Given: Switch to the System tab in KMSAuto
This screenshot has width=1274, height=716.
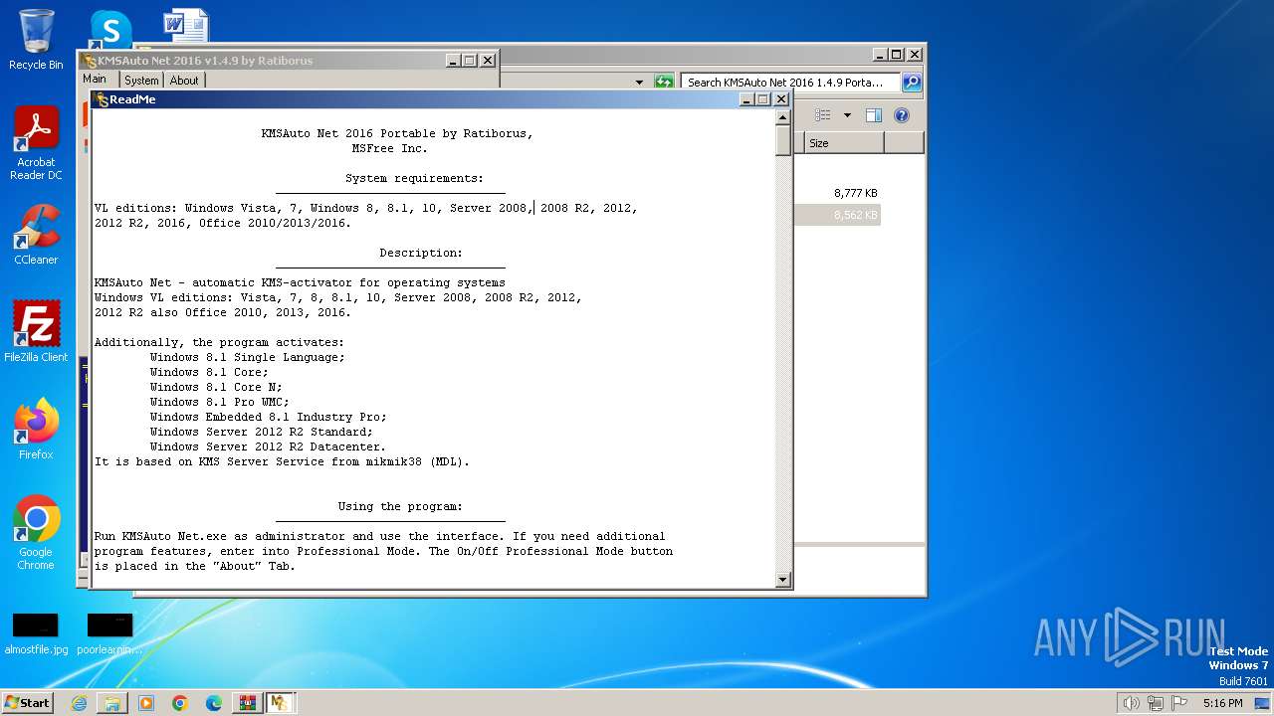Looking at the screenshot, I should point(141,81).
